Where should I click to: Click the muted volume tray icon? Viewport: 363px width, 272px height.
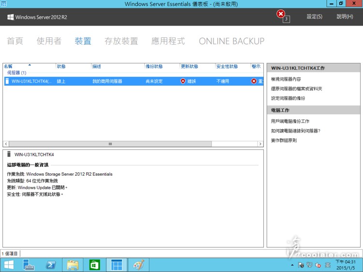pyautogui.click(x=318, y=265)
